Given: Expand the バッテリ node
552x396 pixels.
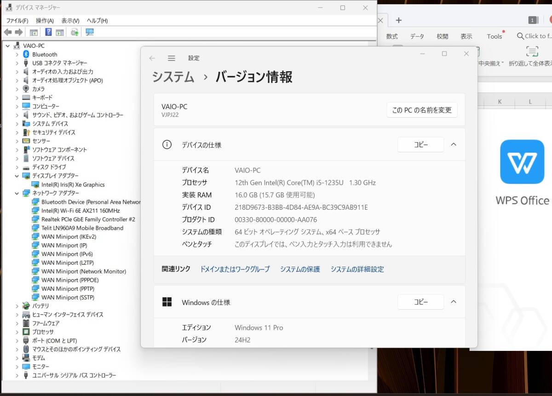Looking at the screenshot, I should pyautogui.click(x=17, y=306).
